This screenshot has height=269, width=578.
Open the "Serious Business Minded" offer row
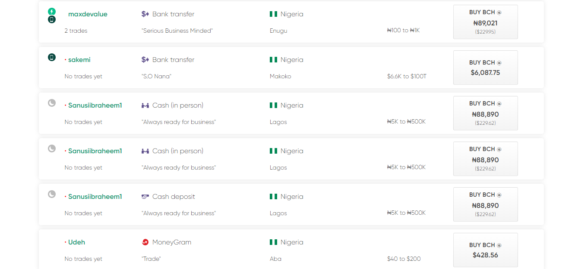[x=291, y=22]
